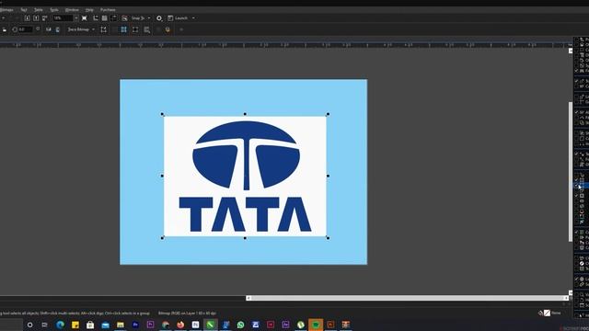The height and width of the screenshot is (331, 589).
Task: Expand the zoom level dropdown arrow
Action: pos(76,18)
